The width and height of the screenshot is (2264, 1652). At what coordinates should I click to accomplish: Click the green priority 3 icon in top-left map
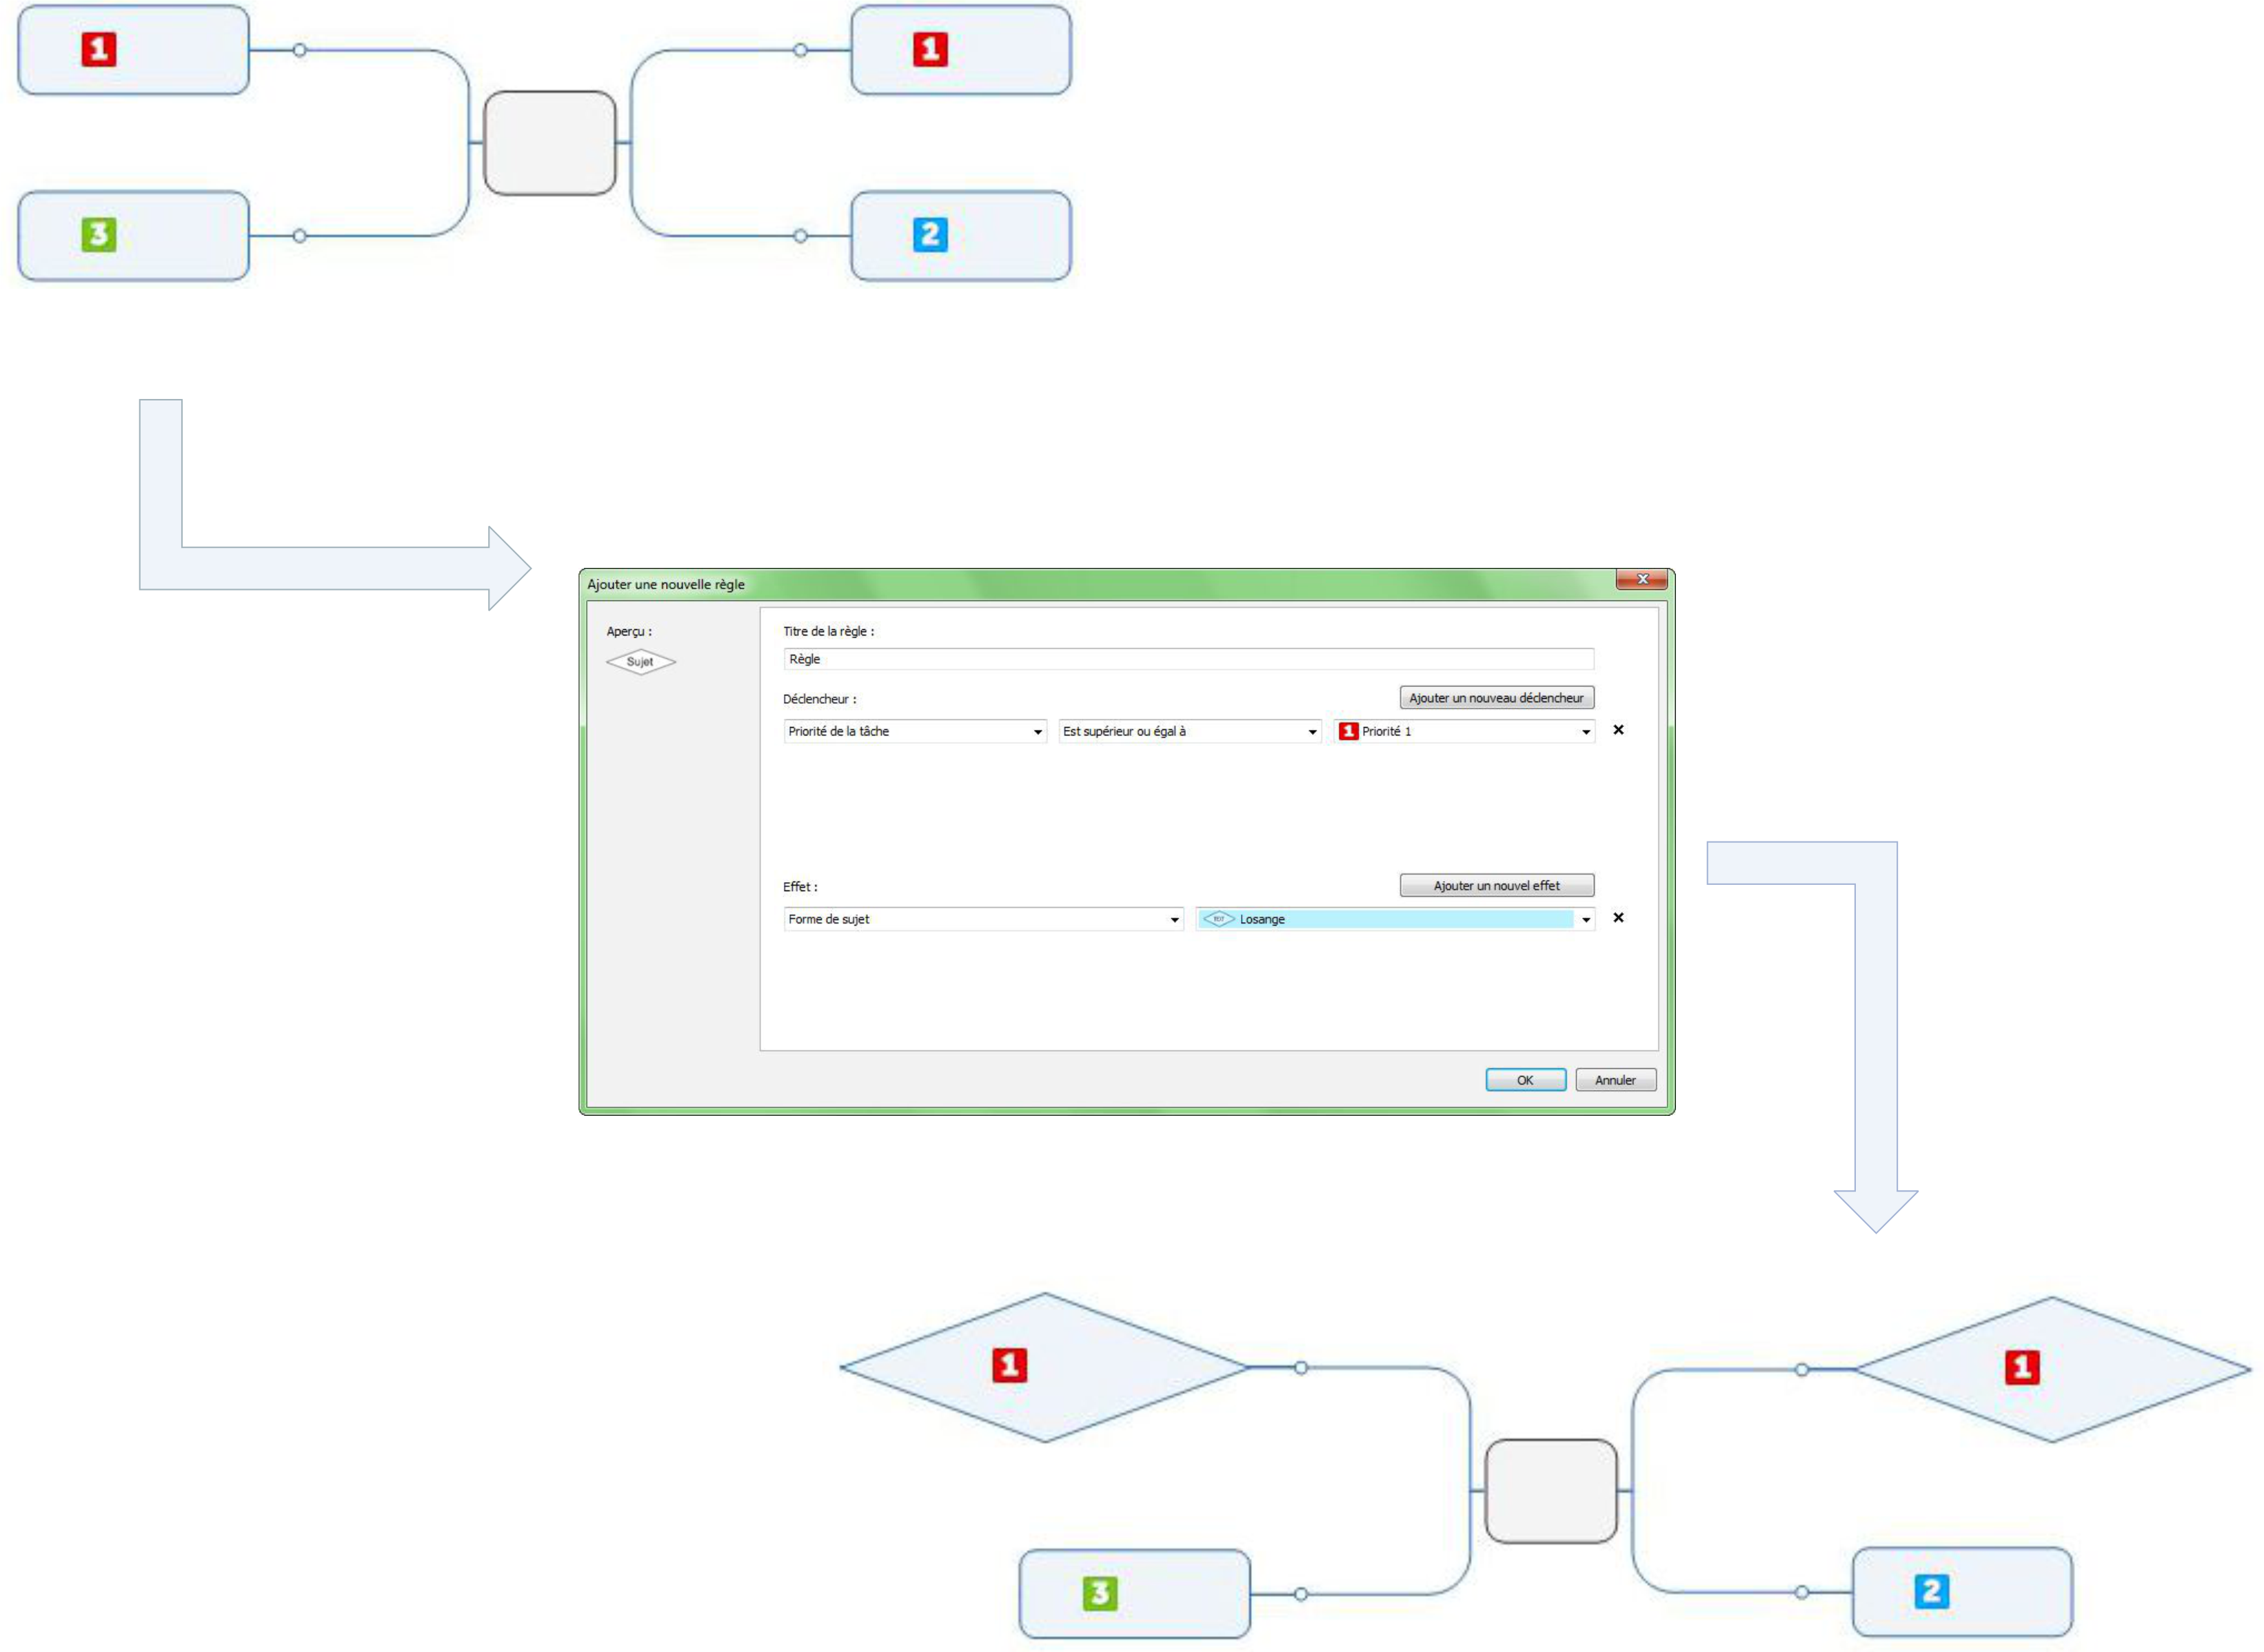point(98,235)
